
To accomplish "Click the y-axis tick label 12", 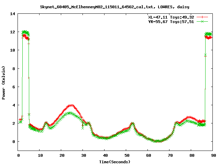I will (x=12, y=32).
